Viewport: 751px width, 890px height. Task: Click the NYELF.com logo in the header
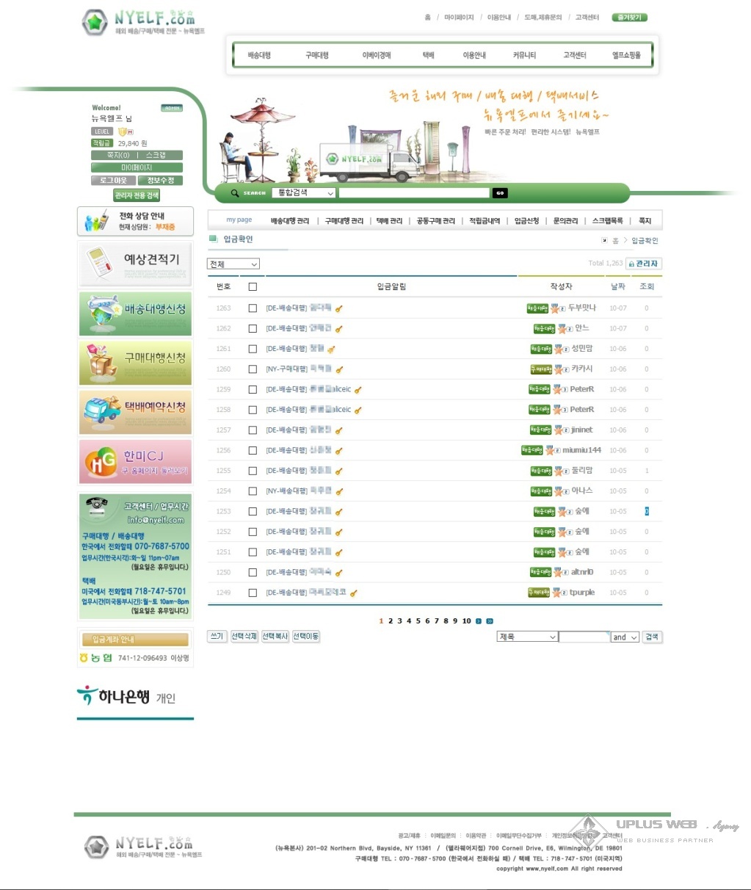139,21
